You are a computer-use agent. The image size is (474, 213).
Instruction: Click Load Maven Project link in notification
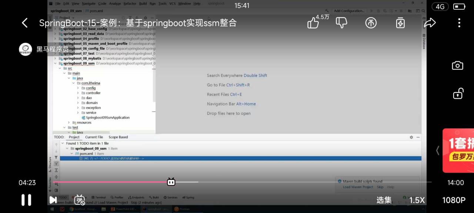coord(358,187)
